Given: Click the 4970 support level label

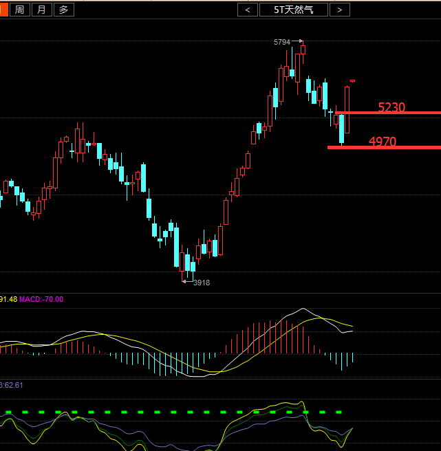Looking at the screenshot, I should 383,141.
